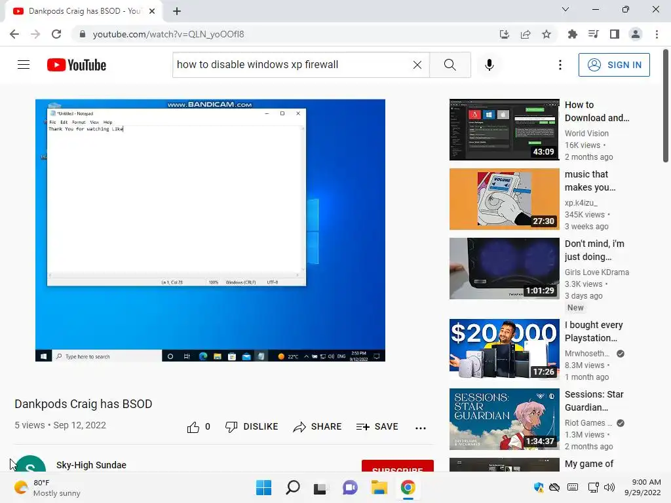This screenshot has height=503, width=671.
Task: Open the 27:30 music video thumbnail
Action: pyautogui.click(x=504, y=199)
